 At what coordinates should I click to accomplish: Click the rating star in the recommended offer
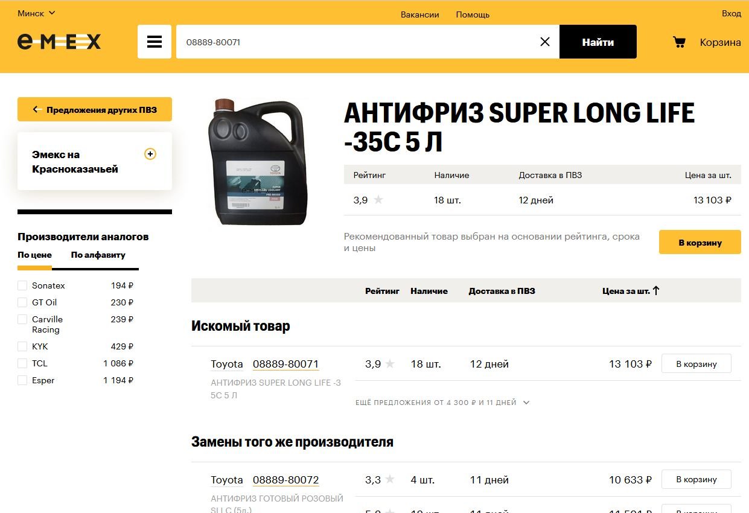[378, 200]
